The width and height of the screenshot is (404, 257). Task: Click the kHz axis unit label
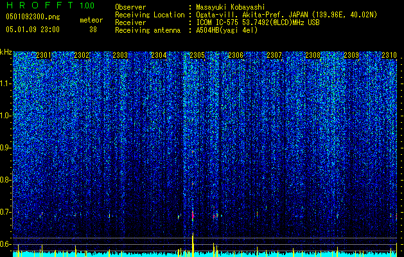[x=6, y=52]
